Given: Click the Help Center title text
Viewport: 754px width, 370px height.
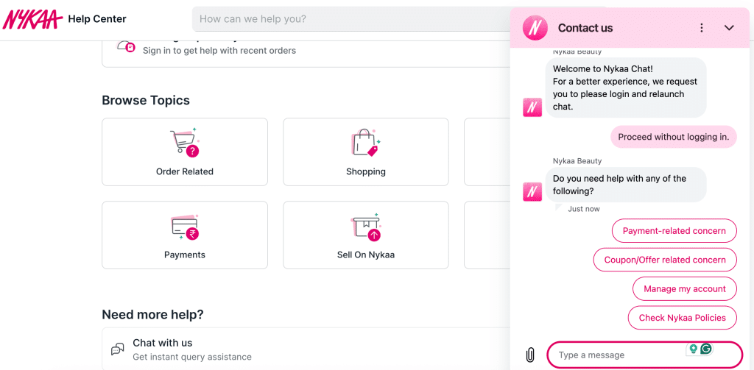Looking at the screenshot, I should (x=97, y=19).
